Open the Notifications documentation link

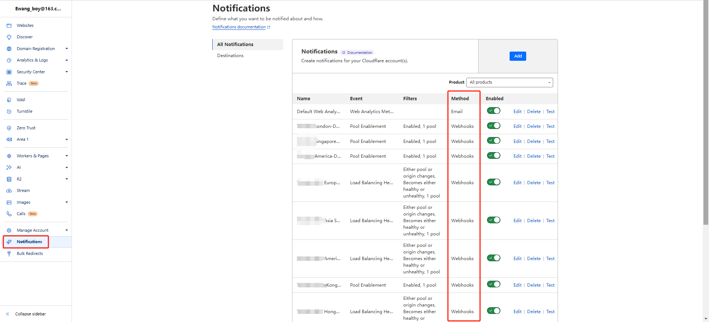click(x=239, y=27)
